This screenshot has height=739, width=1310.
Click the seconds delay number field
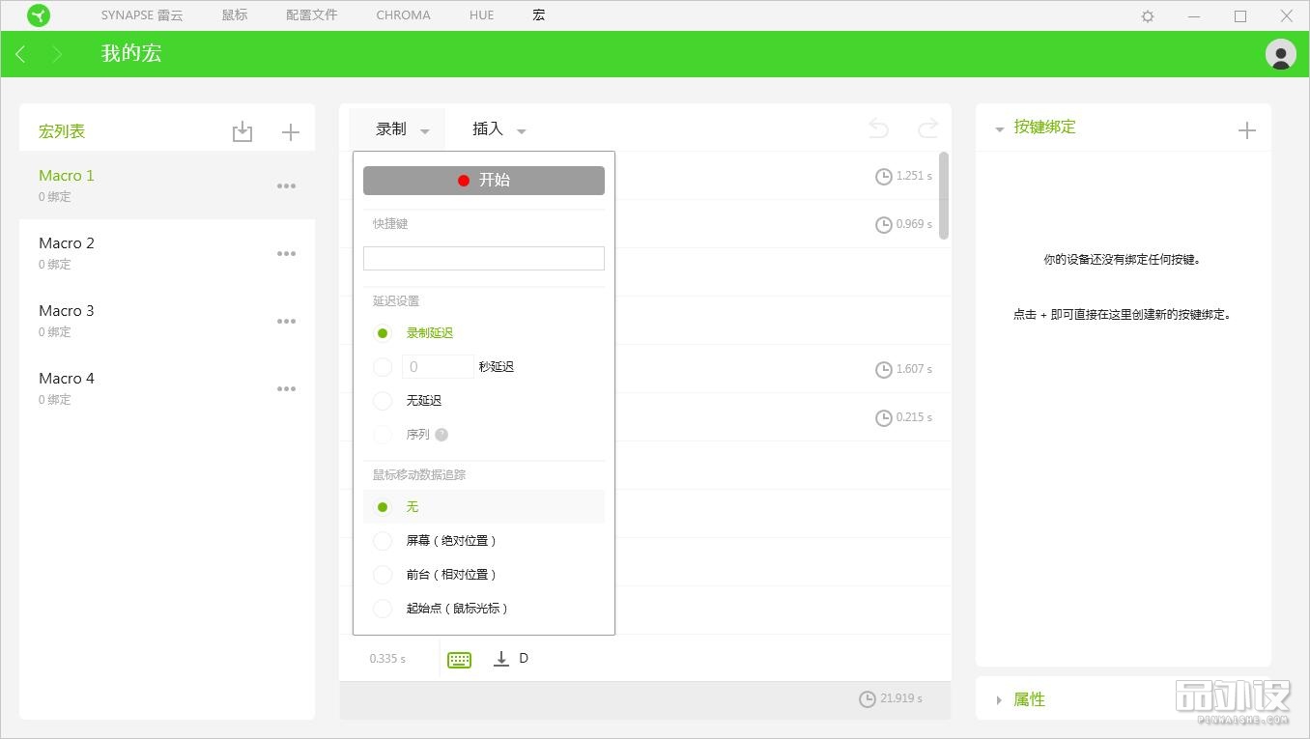click(x=438, y=367)
